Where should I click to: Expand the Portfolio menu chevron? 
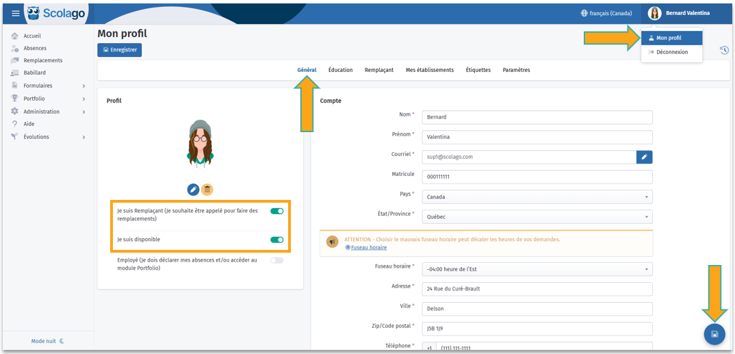(x=84, y=99)
